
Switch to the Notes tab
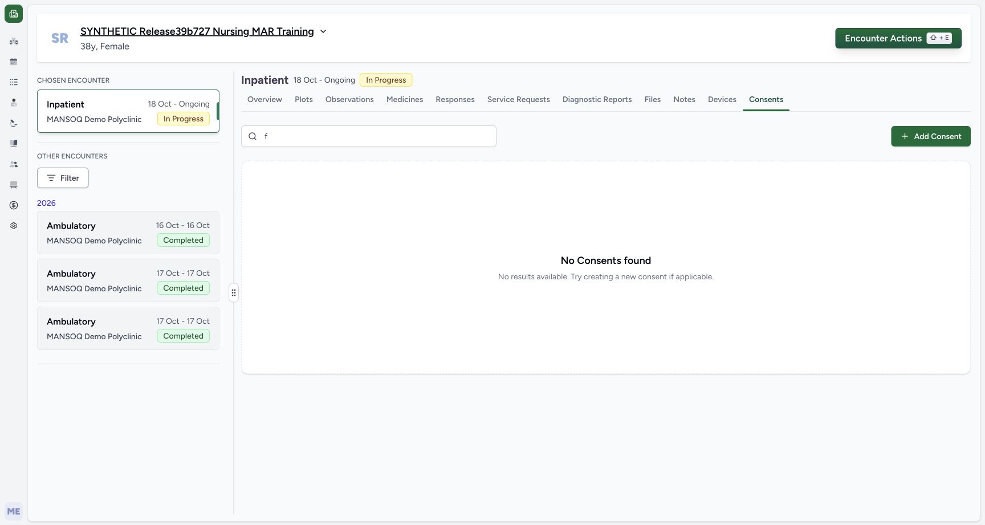684,99
